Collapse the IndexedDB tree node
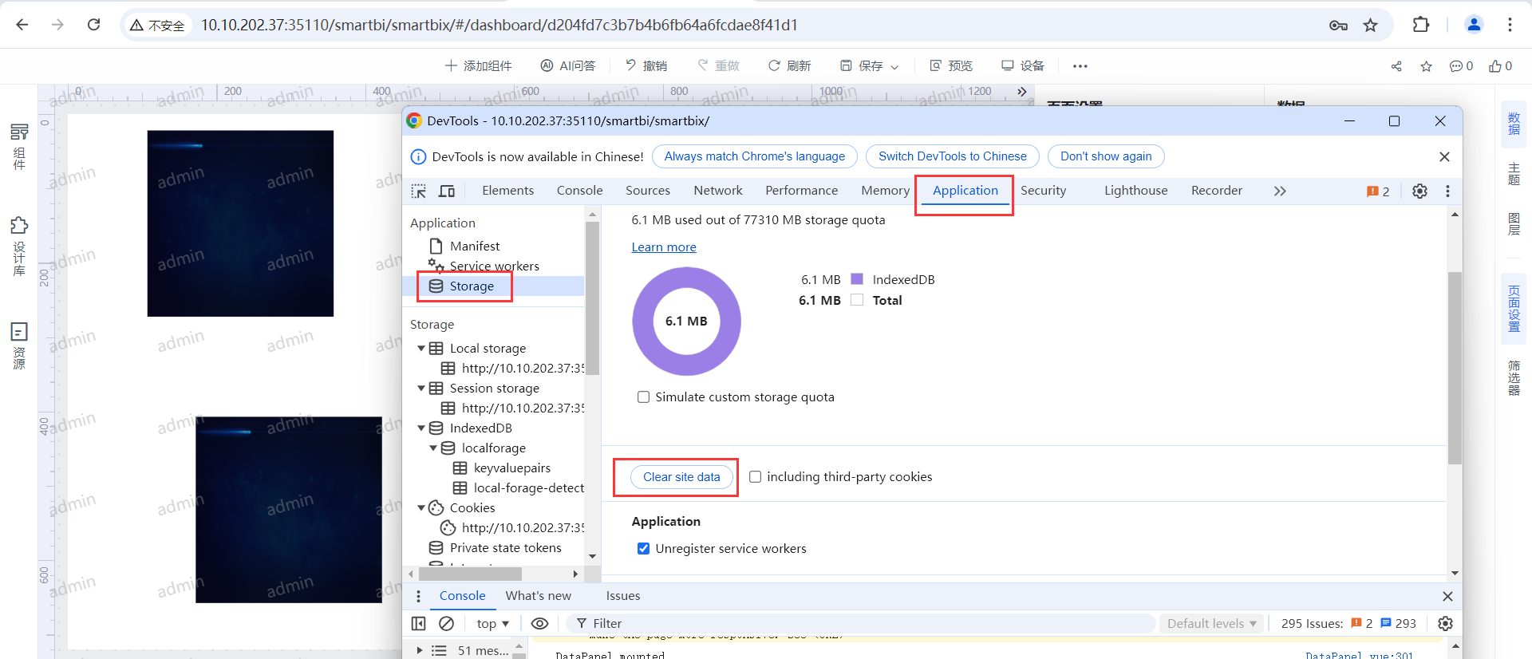This screenshot has width=1532, height=659. 421,428
